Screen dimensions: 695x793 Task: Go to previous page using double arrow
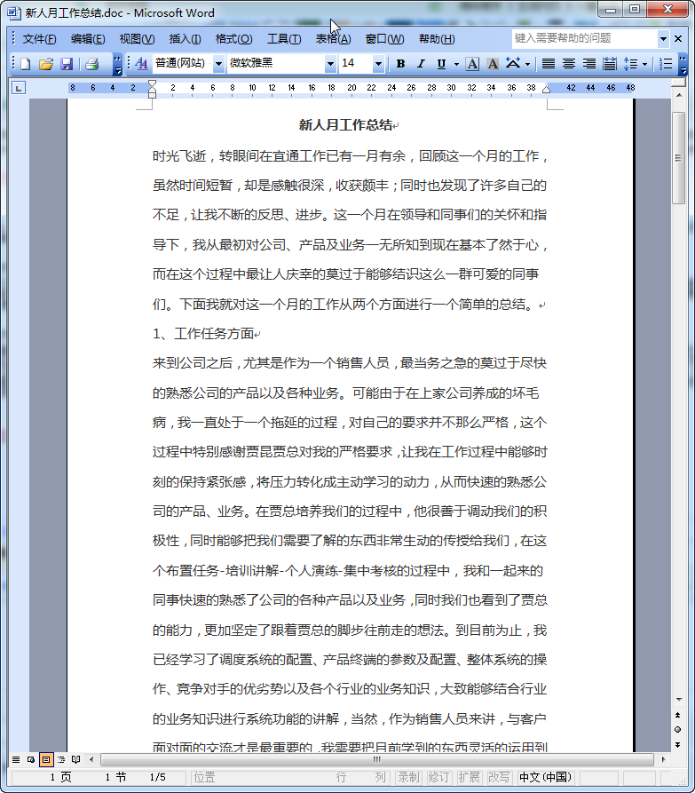pyautogui.click(x=678, y=715)
